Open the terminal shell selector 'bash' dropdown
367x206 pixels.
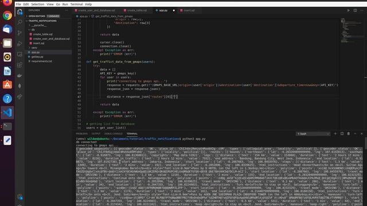click(313, 134)
